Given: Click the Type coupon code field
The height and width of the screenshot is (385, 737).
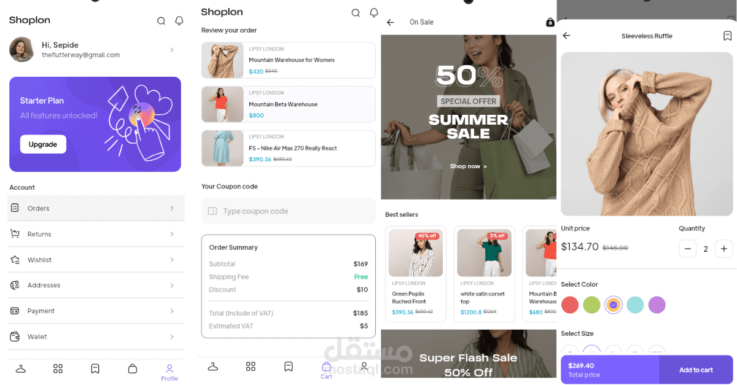Looking at the screenshot, I should pyautogui.click(x=289, y=211).
